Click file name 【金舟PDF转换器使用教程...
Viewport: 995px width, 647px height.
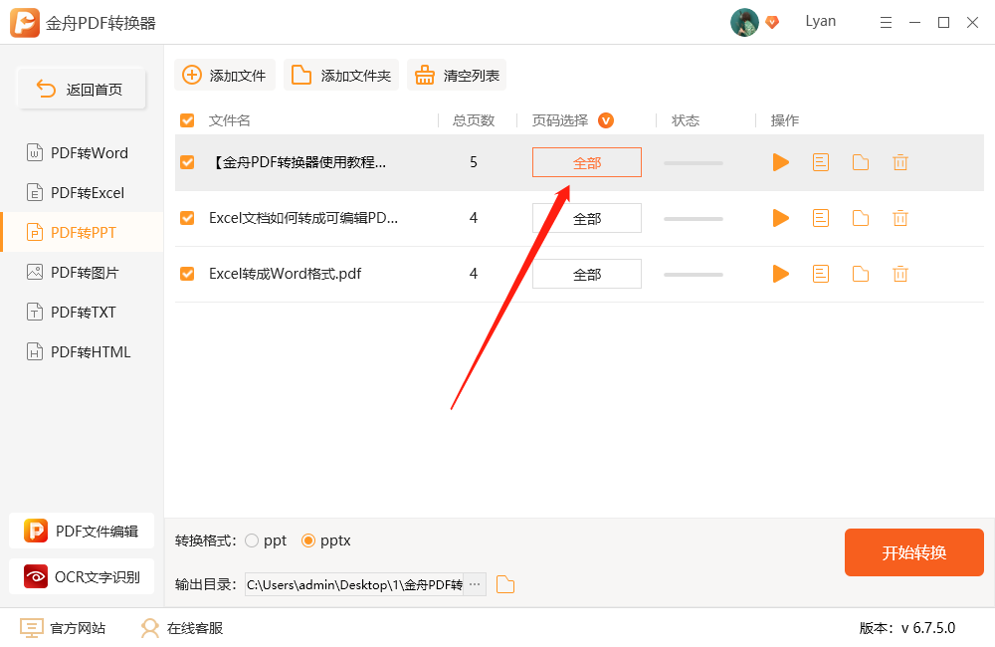[298, 162]
